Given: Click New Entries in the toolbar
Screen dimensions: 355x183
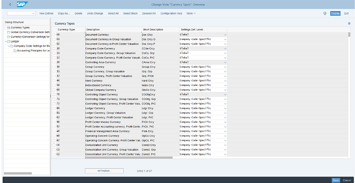Looking at the screenshot, I should click(x=47, y=14).
